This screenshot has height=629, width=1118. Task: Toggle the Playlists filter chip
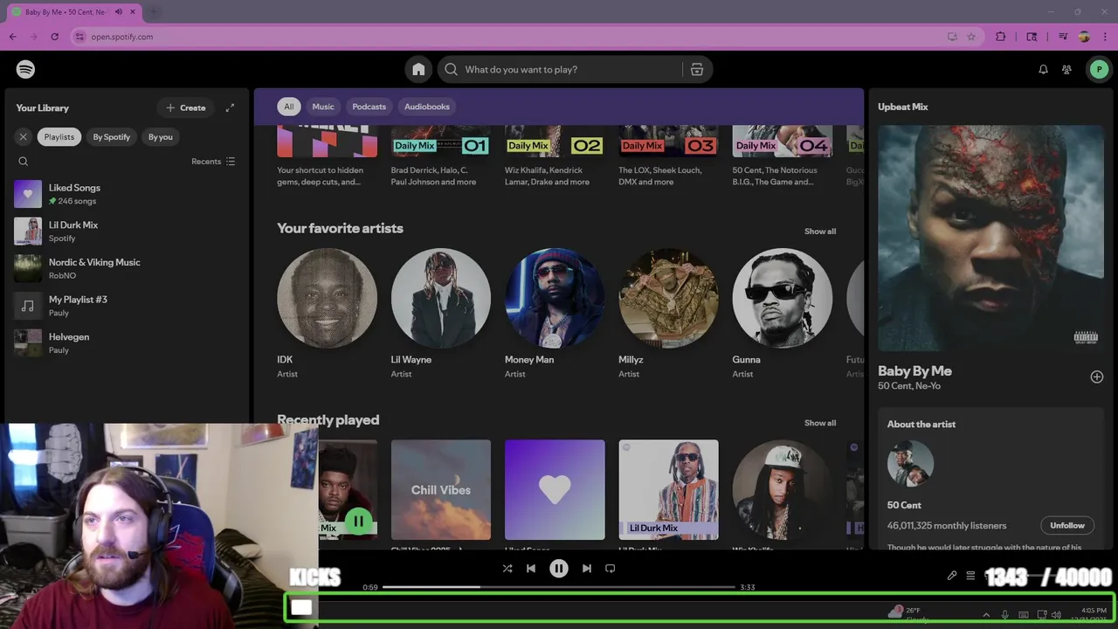point(59,137)
